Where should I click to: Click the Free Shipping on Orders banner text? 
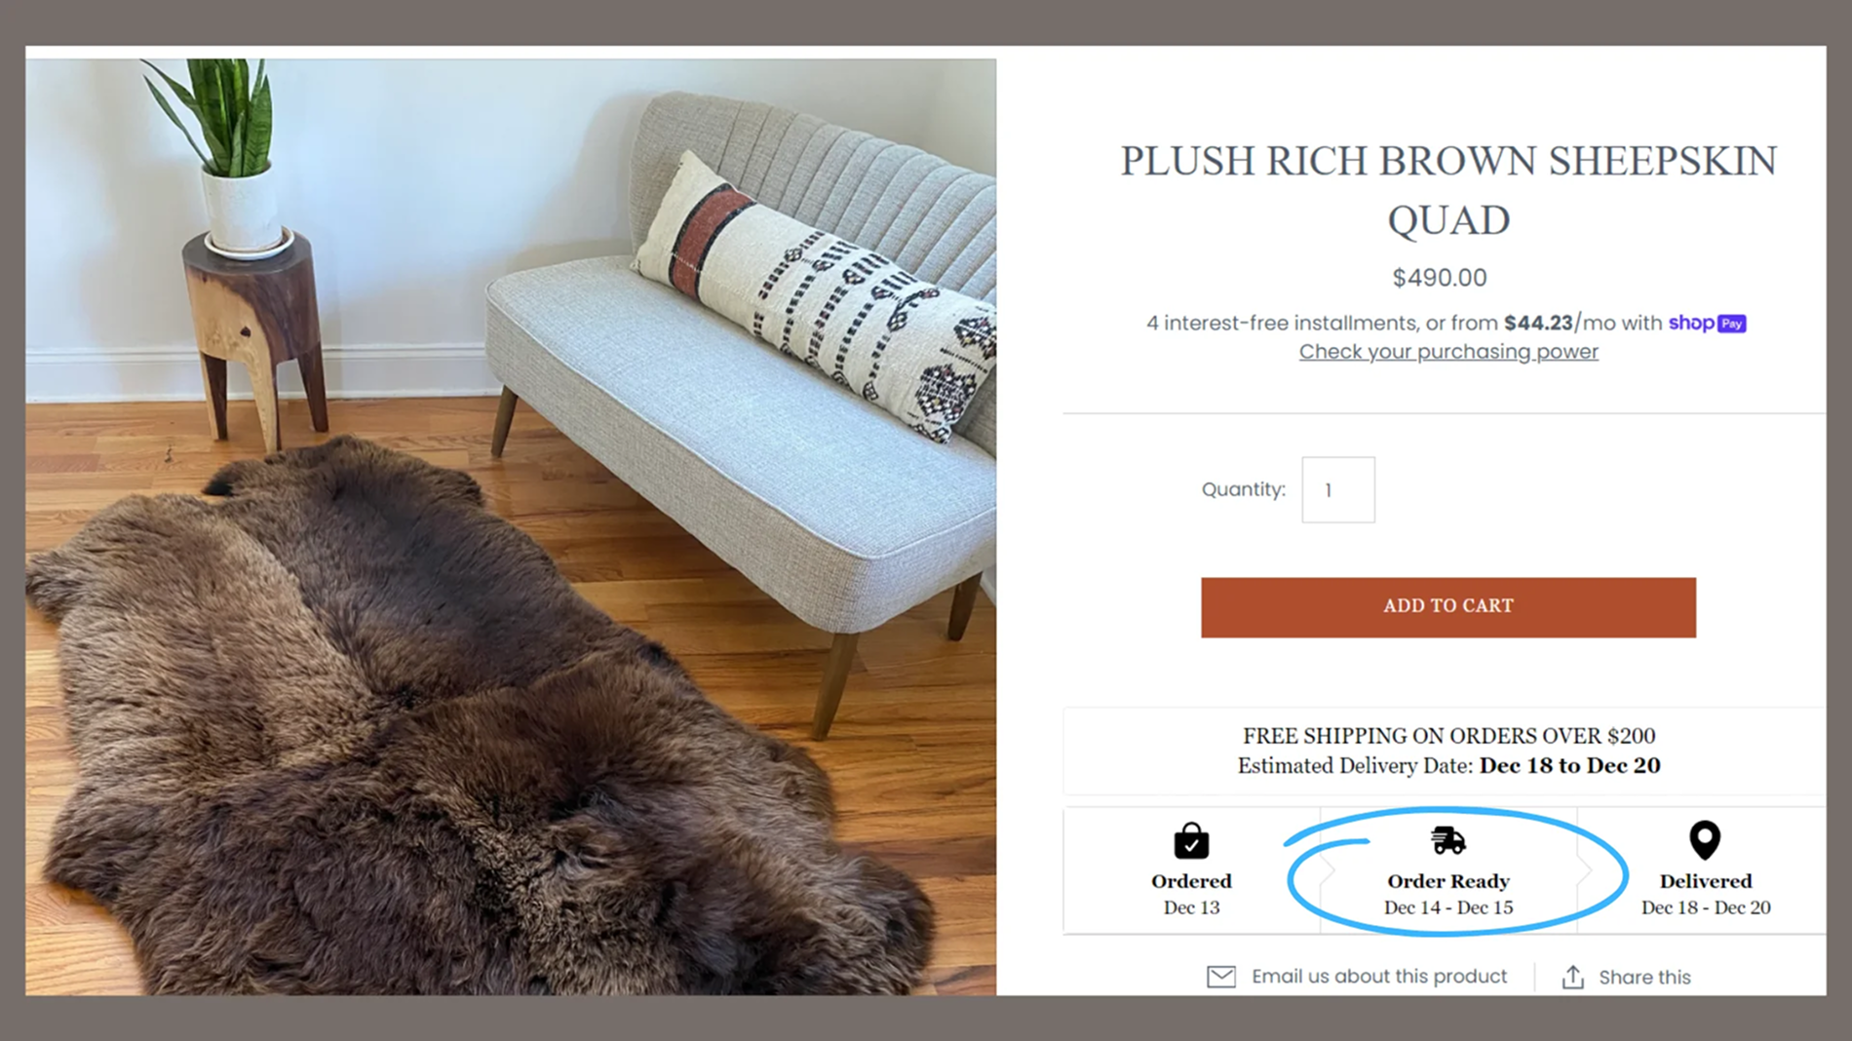point(1448,736)
